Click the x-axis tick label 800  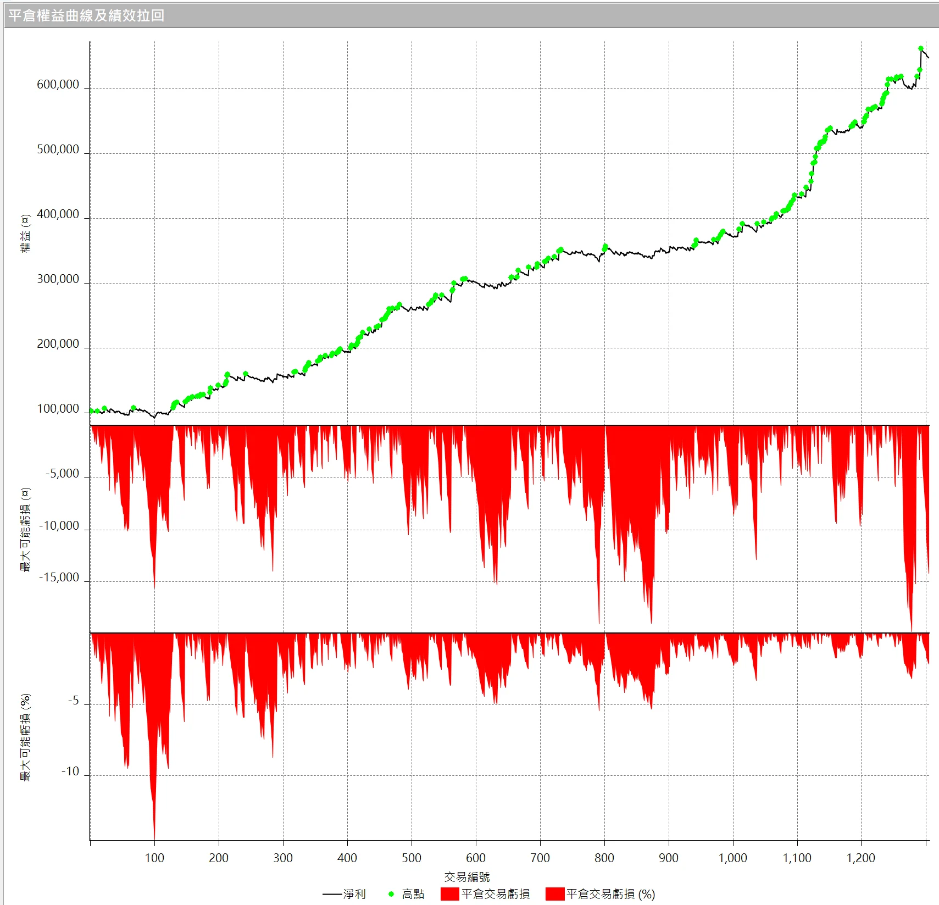click(x=604, y=858)
